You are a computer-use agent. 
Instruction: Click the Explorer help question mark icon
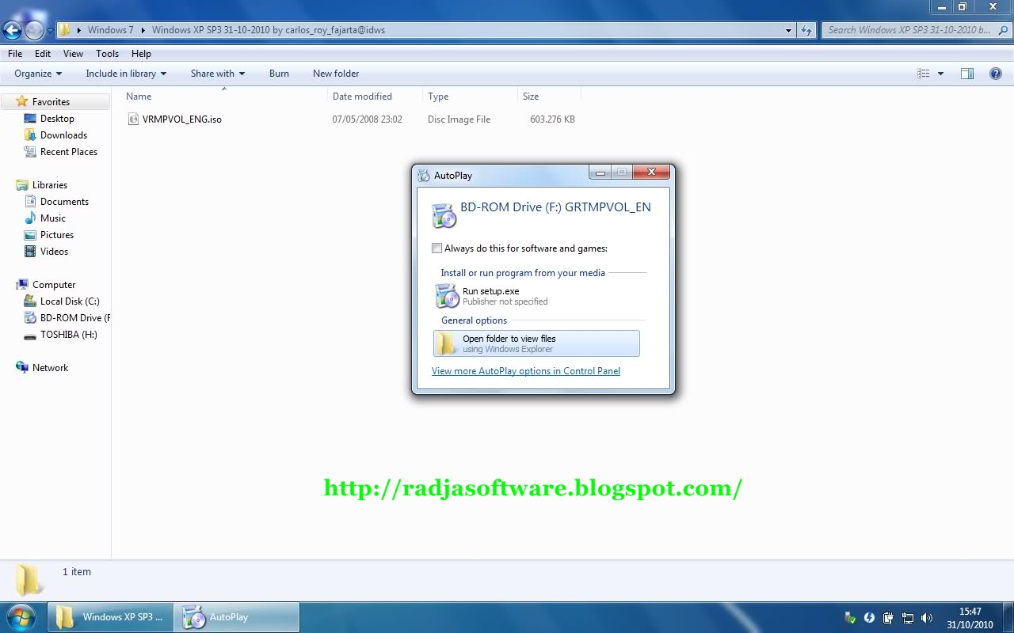tap(996, 73)
